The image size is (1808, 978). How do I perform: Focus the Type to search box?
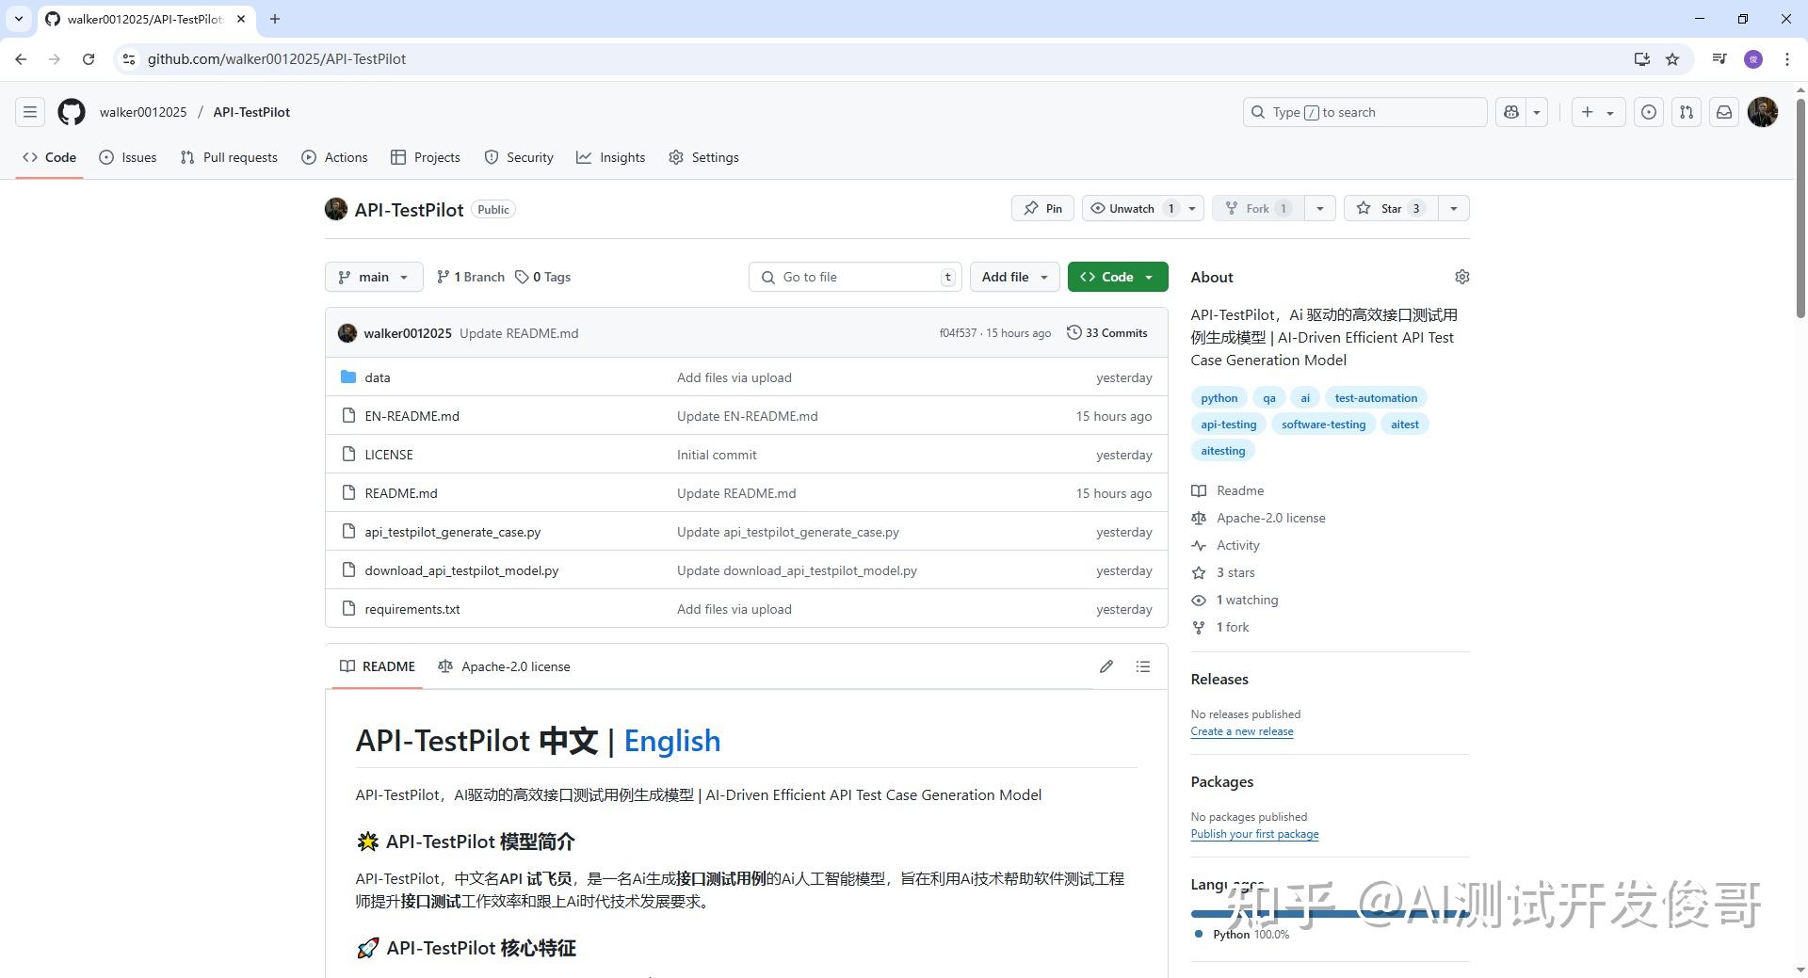(1364, 112)
